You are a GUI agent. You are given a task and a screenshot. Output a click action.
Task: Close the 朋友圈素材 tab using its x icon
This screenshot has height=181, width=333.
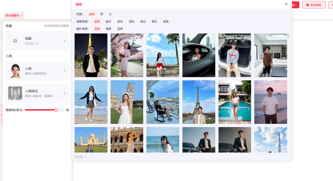tap(21, 16)
